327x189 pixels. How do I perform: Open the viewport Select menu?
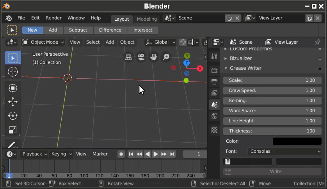[x=93, y=42]
